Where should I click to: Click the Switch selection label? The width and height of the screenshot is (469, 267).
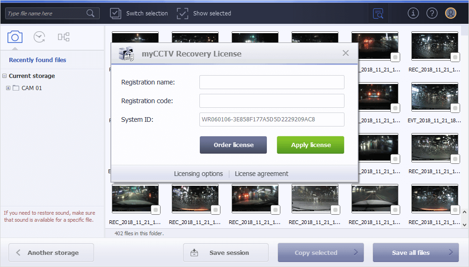[147, 14]
